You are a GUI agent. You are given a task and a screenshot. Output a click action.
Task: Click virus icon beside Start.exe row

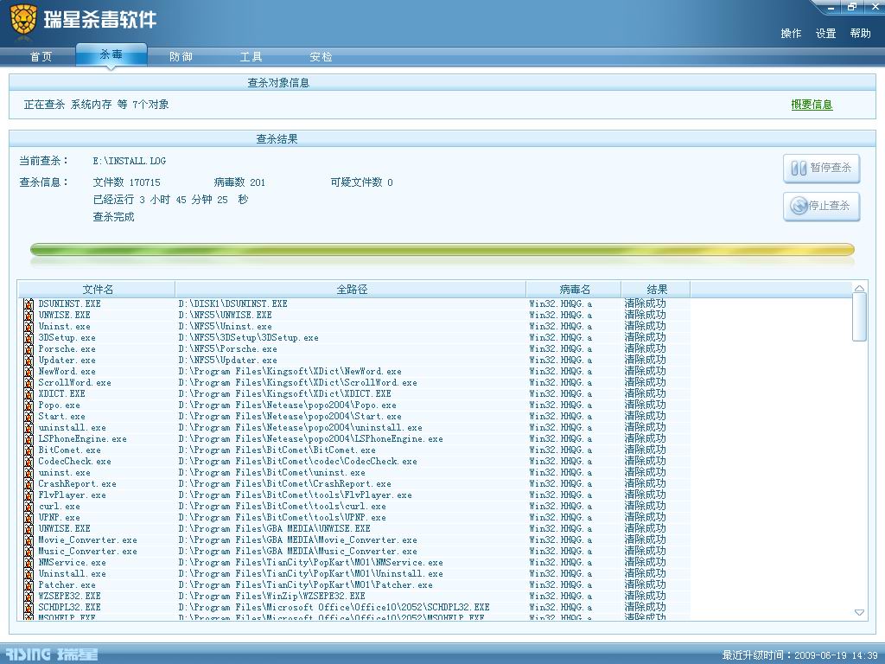pos(29,416)
